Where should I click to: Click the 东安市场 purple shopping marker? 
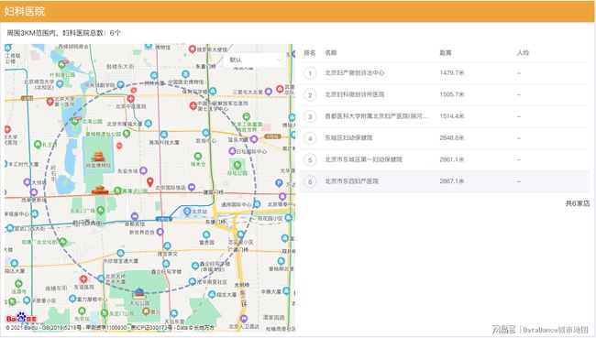pos(143,170)
